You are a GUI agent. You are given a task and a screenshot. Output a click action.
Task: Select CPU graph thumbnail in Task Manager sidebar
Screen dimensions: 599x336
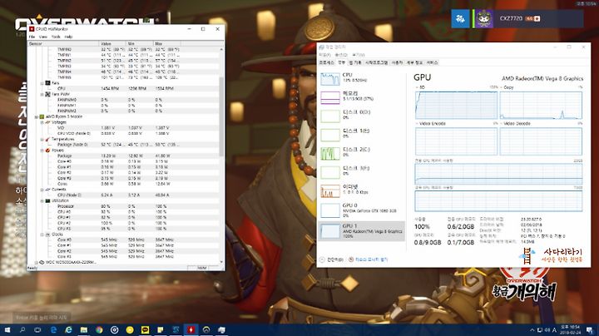tap(330, 79)
